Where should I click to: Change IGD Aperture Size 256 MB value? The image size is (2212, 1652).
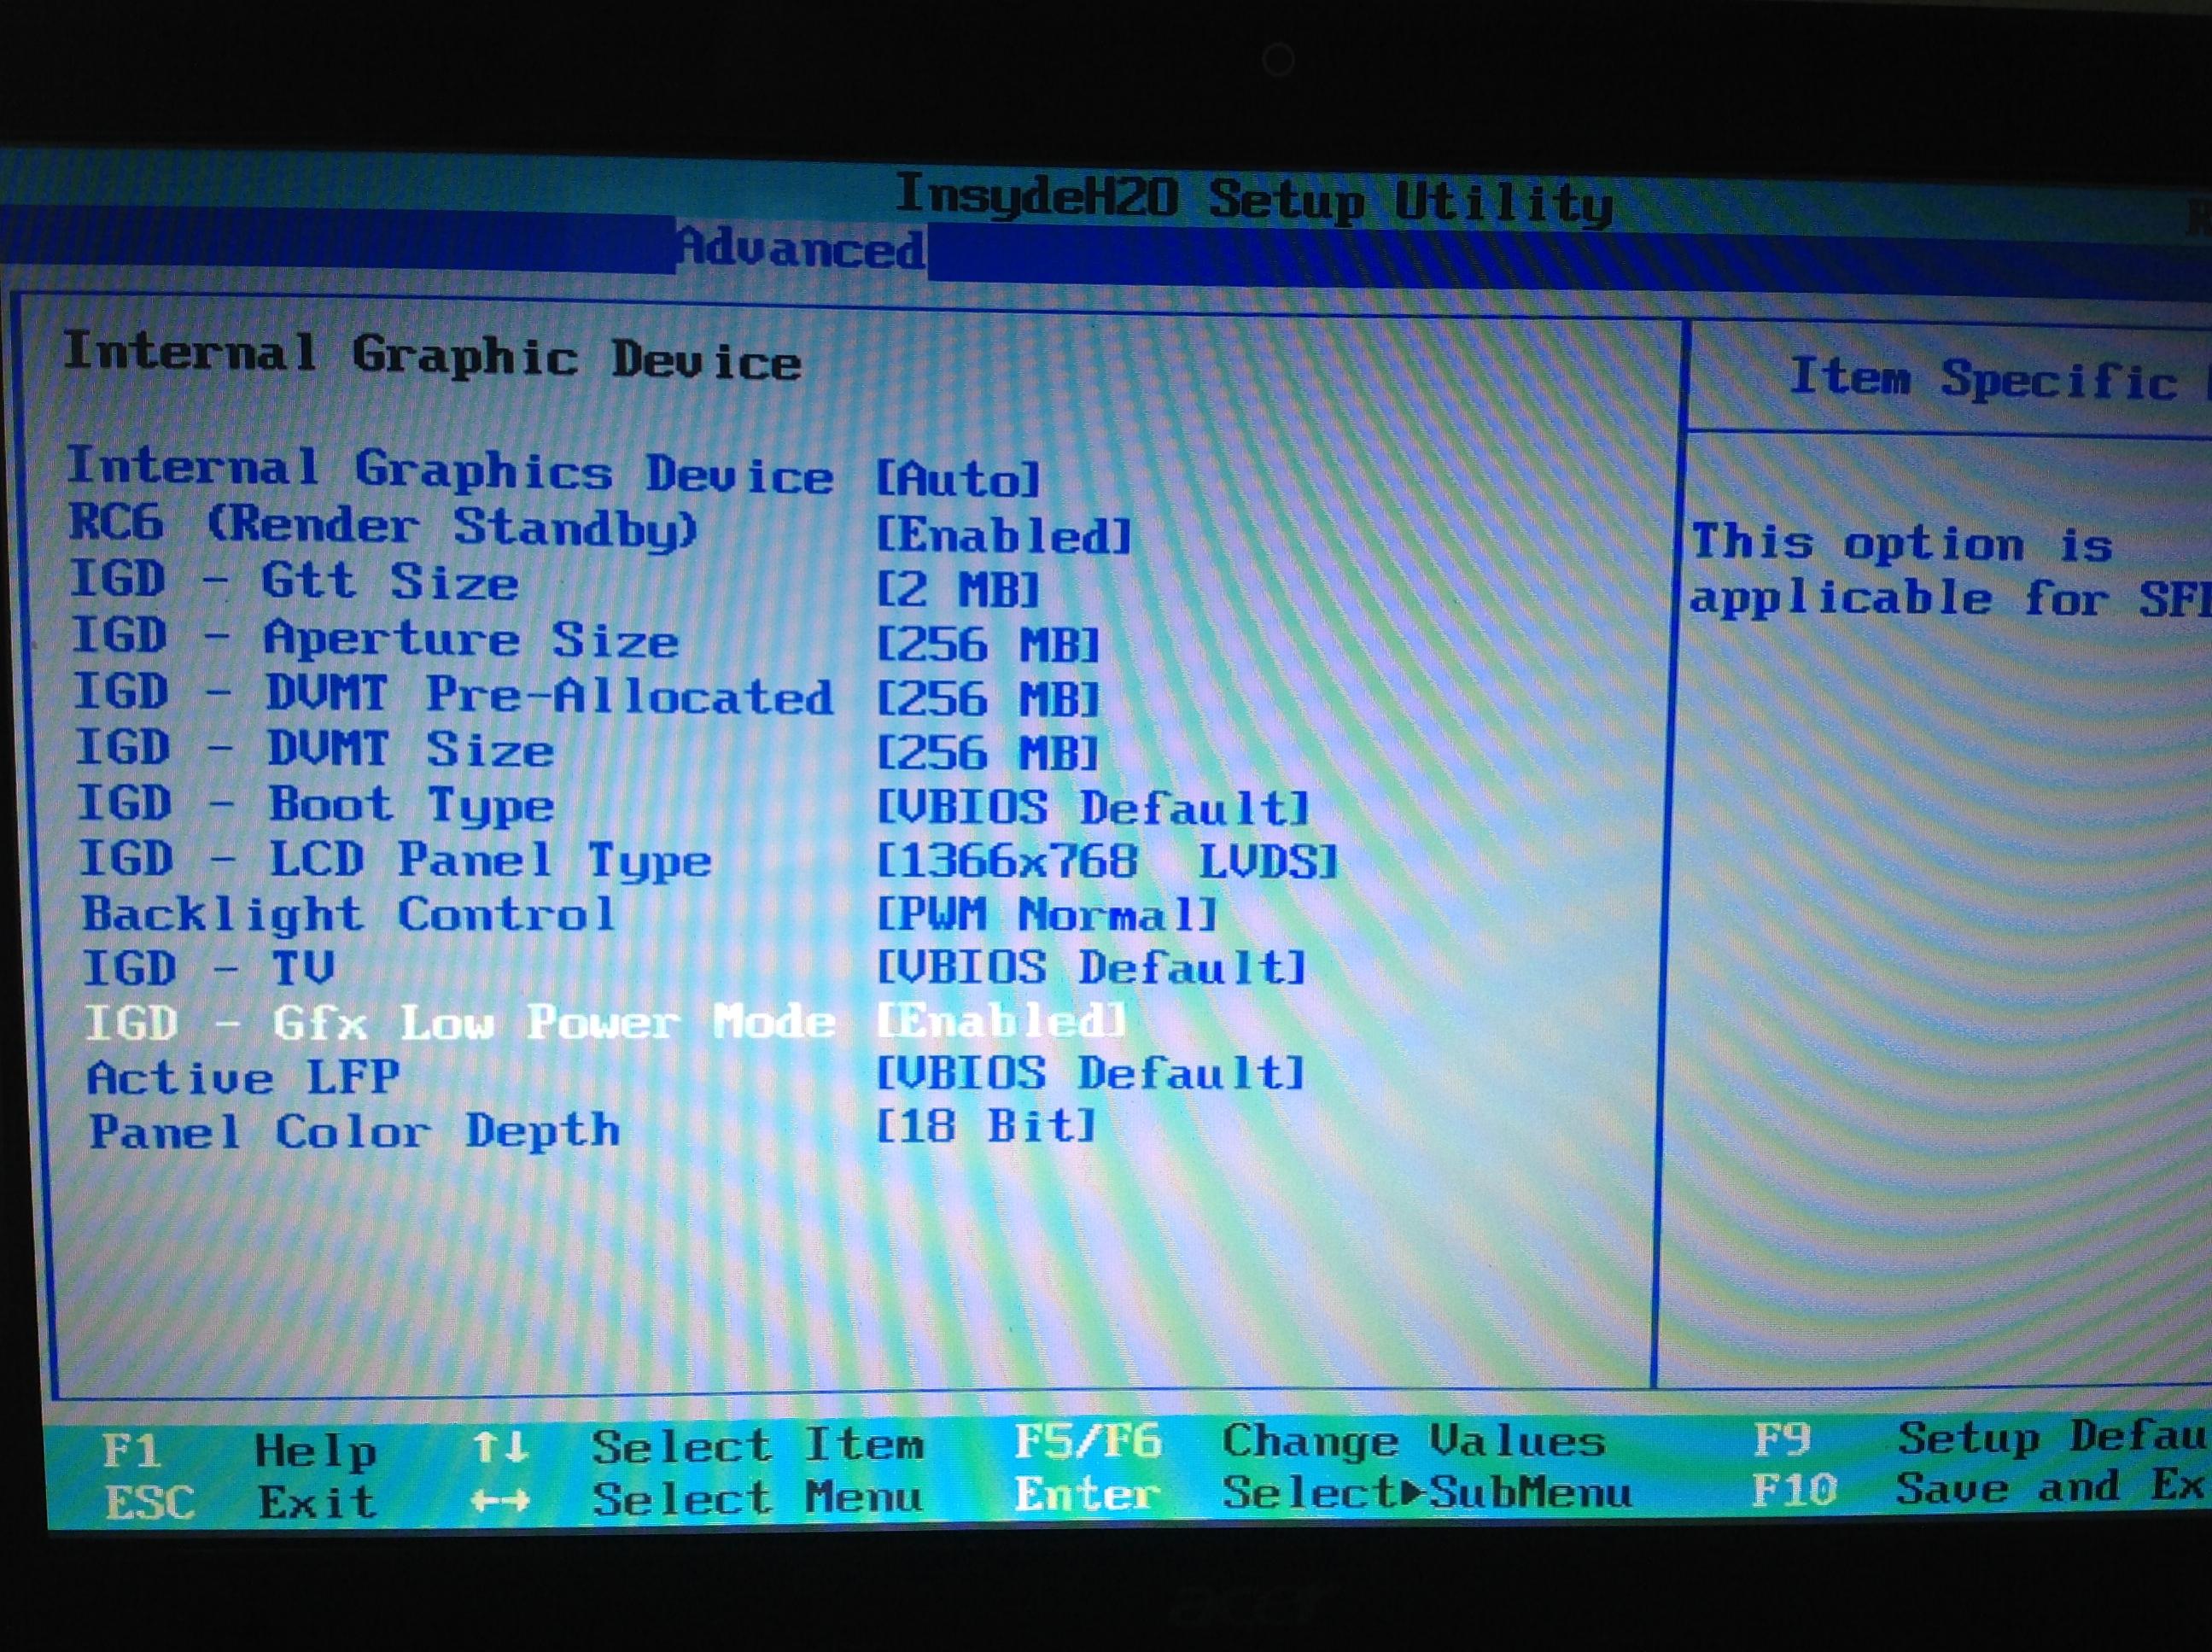(988, 645)
